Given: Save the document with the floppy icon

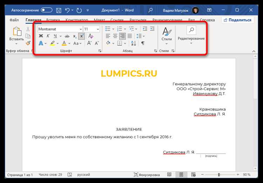Looking at the screenshot, I should (59, 10).
